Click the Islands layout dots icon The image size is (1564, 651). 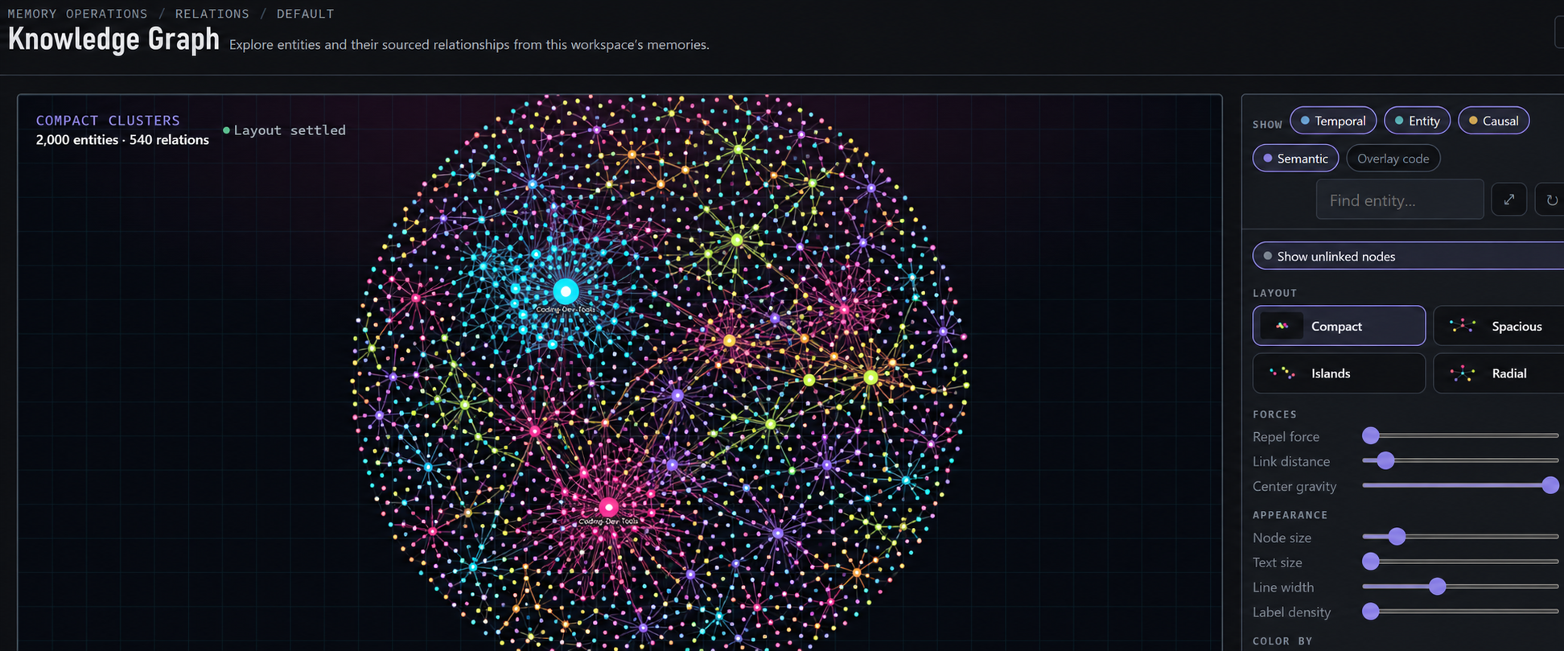pos(1282,373)
